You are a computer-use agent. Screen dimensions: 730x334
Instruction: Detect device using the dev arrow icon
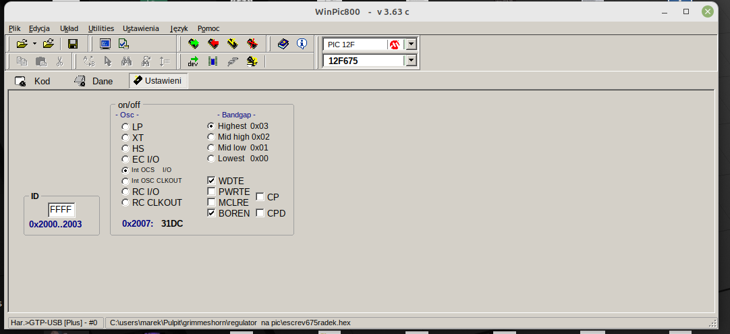point(193,61)
